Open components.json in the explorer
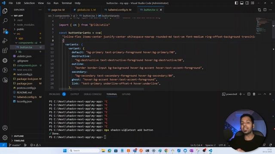 (x=27, y=65)
